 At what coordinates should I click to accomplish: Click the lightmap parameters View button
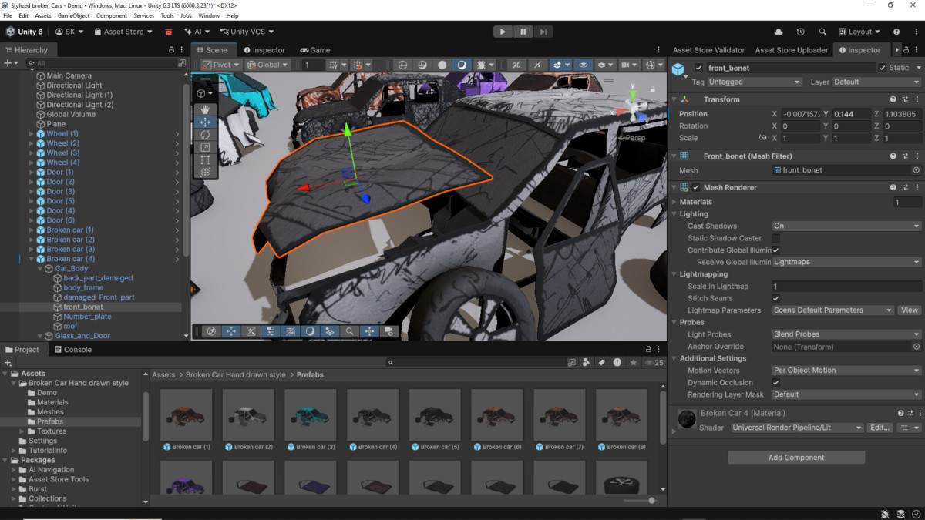click(x=910, y=310)
